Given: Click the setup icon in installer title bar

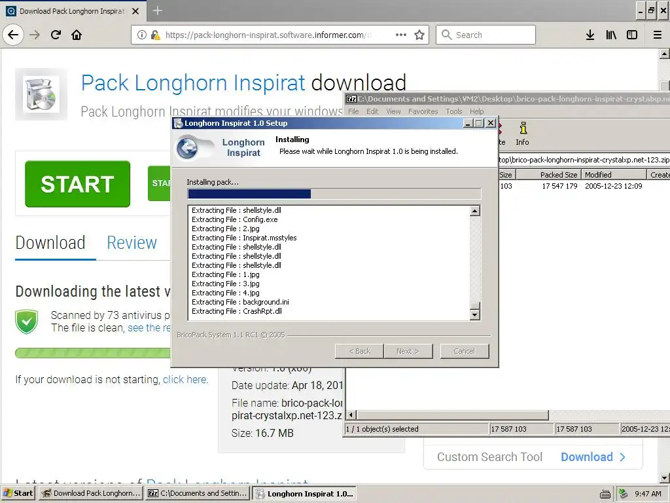Looking at the screenshot, I should point(178,123).
